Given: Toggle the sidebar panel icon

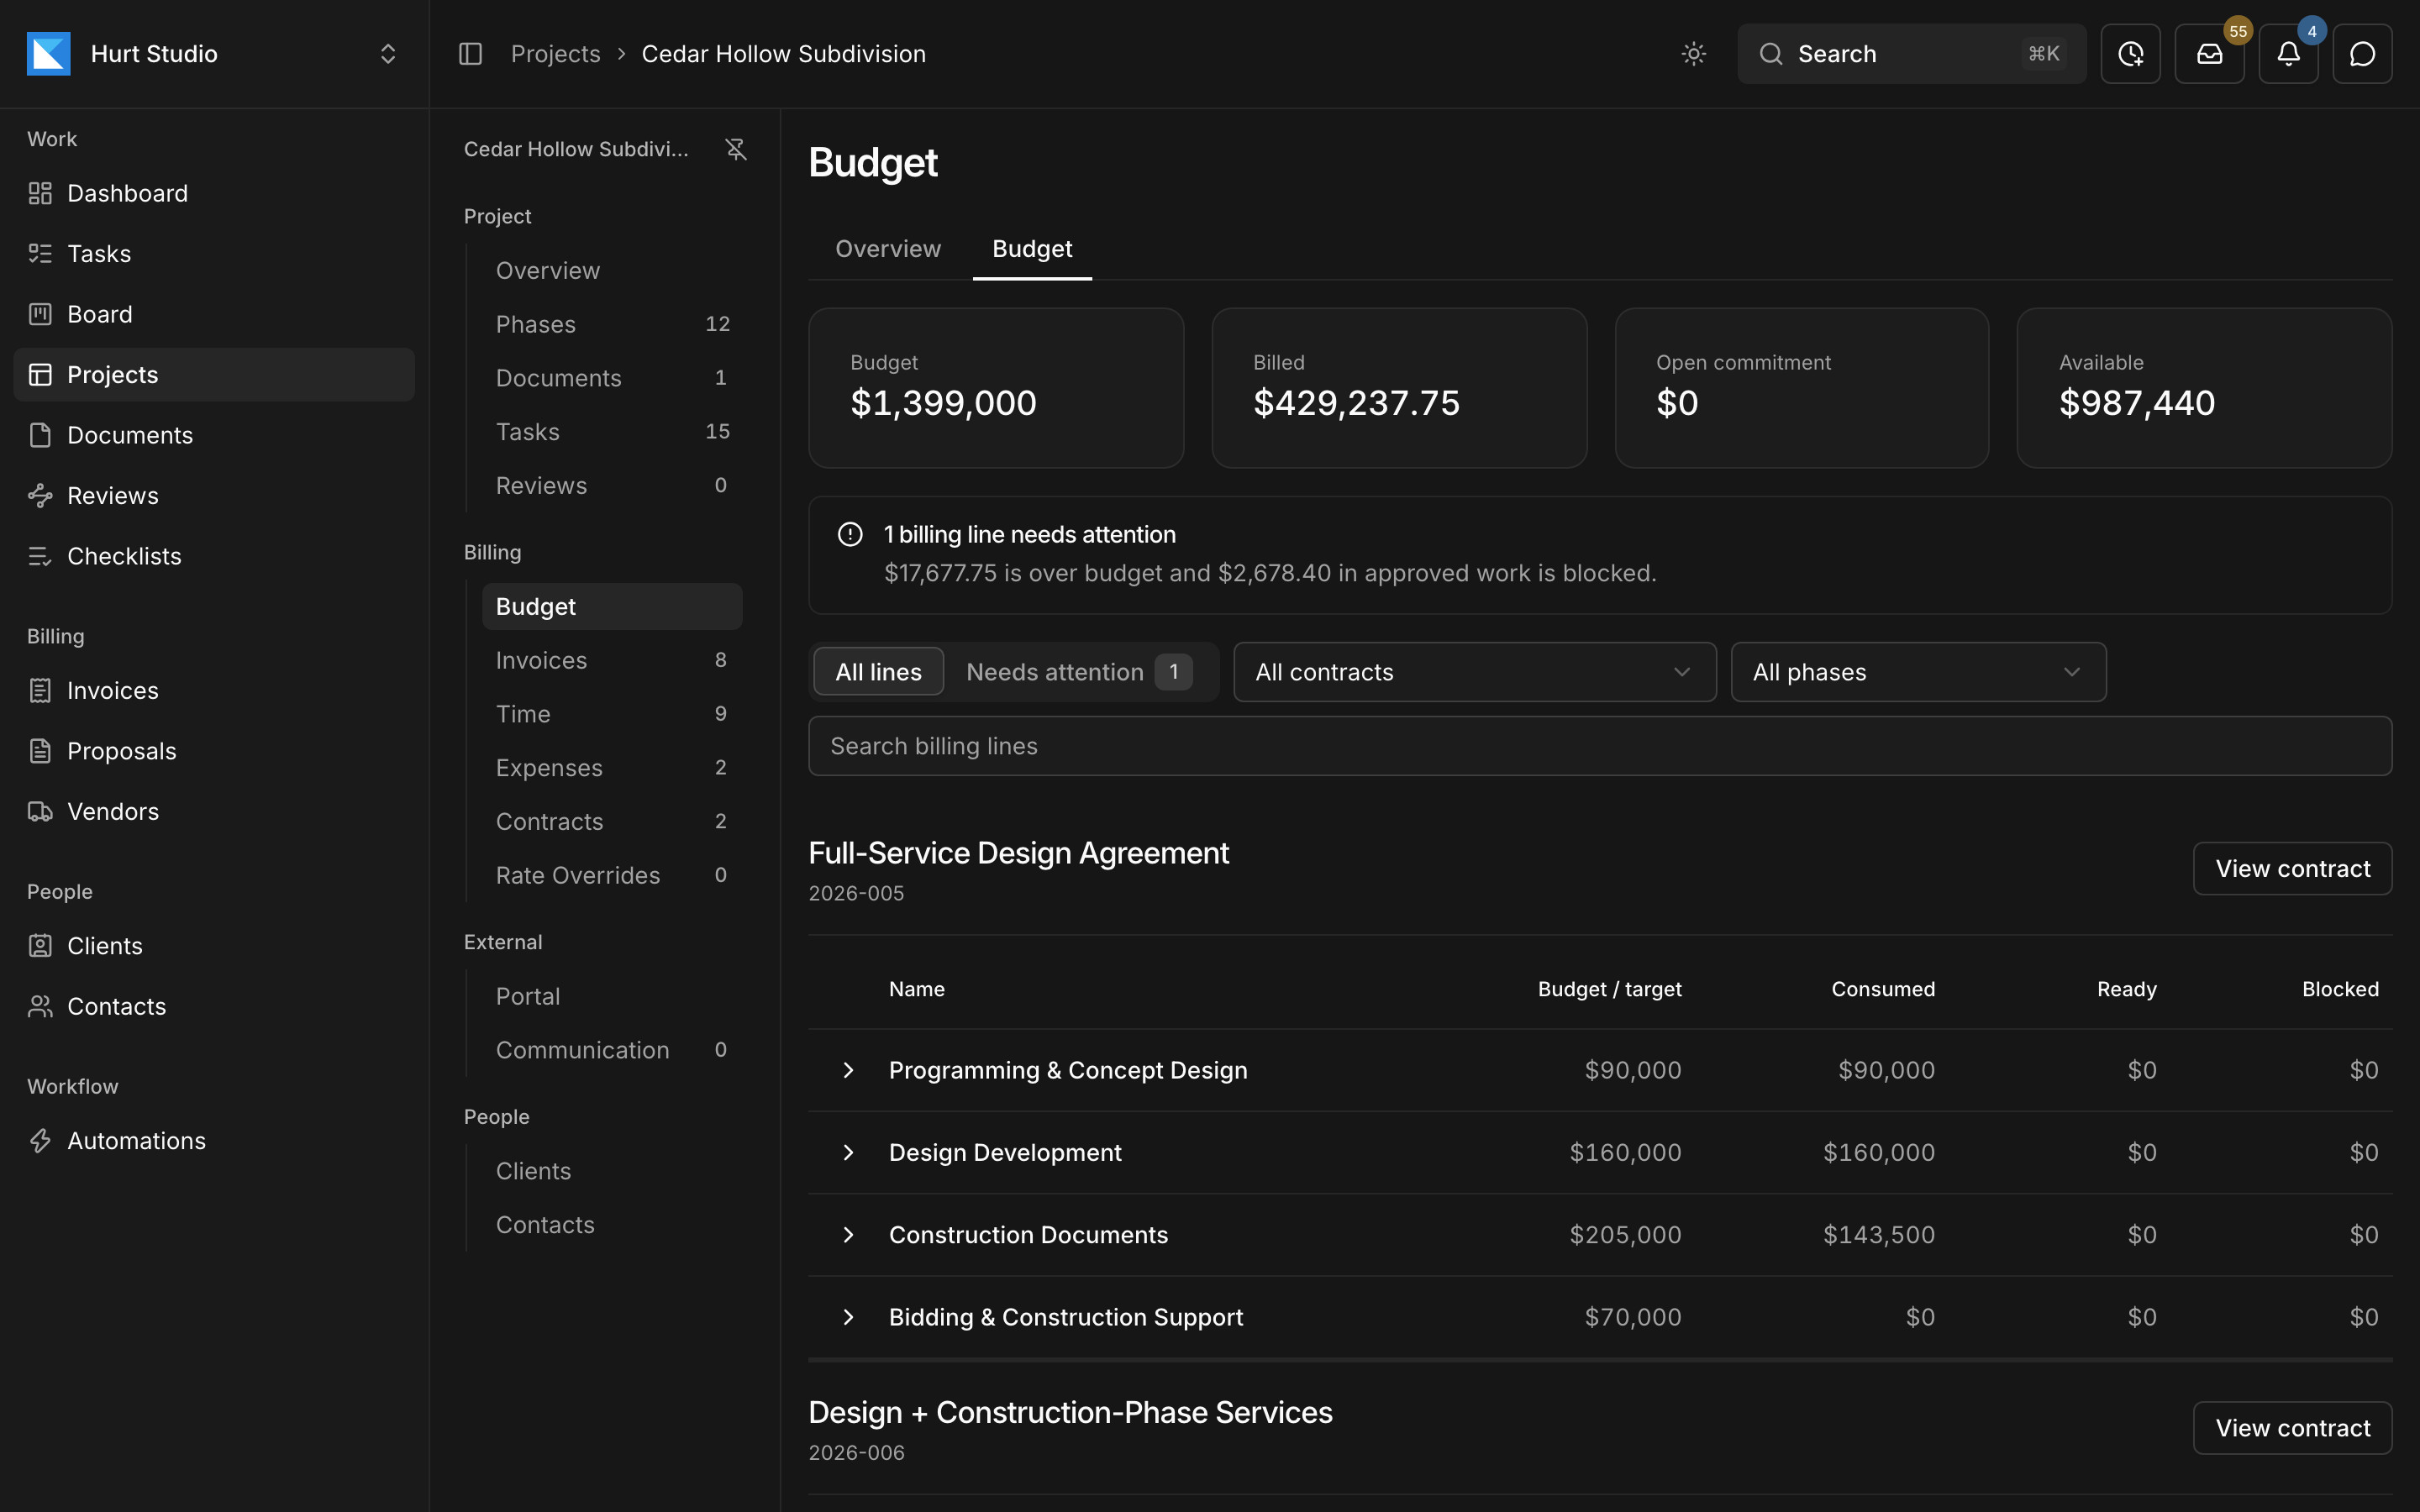Looking at the screenshot, I should [x=470, y=54].
